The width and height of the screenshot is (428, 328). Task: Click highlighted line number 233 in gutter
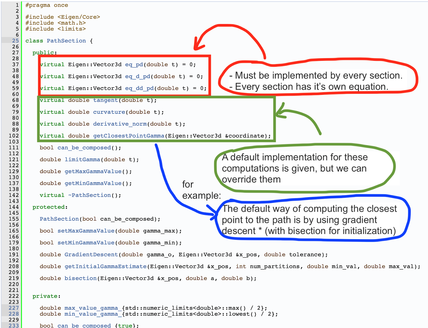tap(14, 325)
